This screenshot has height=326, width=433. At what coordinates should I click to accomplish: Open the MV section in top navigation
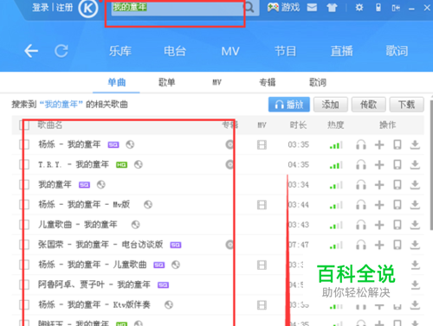click(x=230, y=51)
